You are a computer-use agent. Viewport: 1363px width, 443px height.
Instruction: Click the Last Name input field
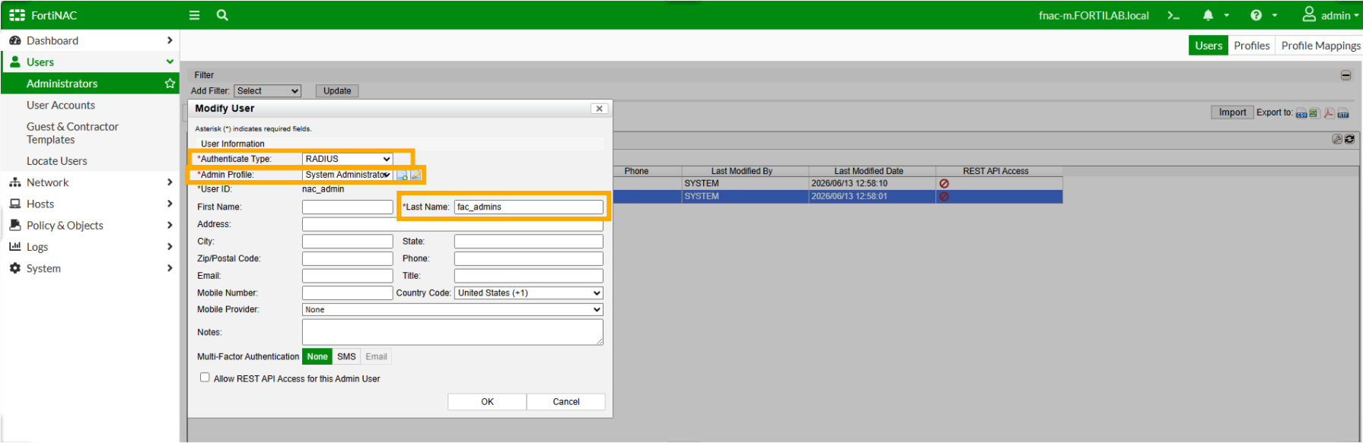click(529, 207)
